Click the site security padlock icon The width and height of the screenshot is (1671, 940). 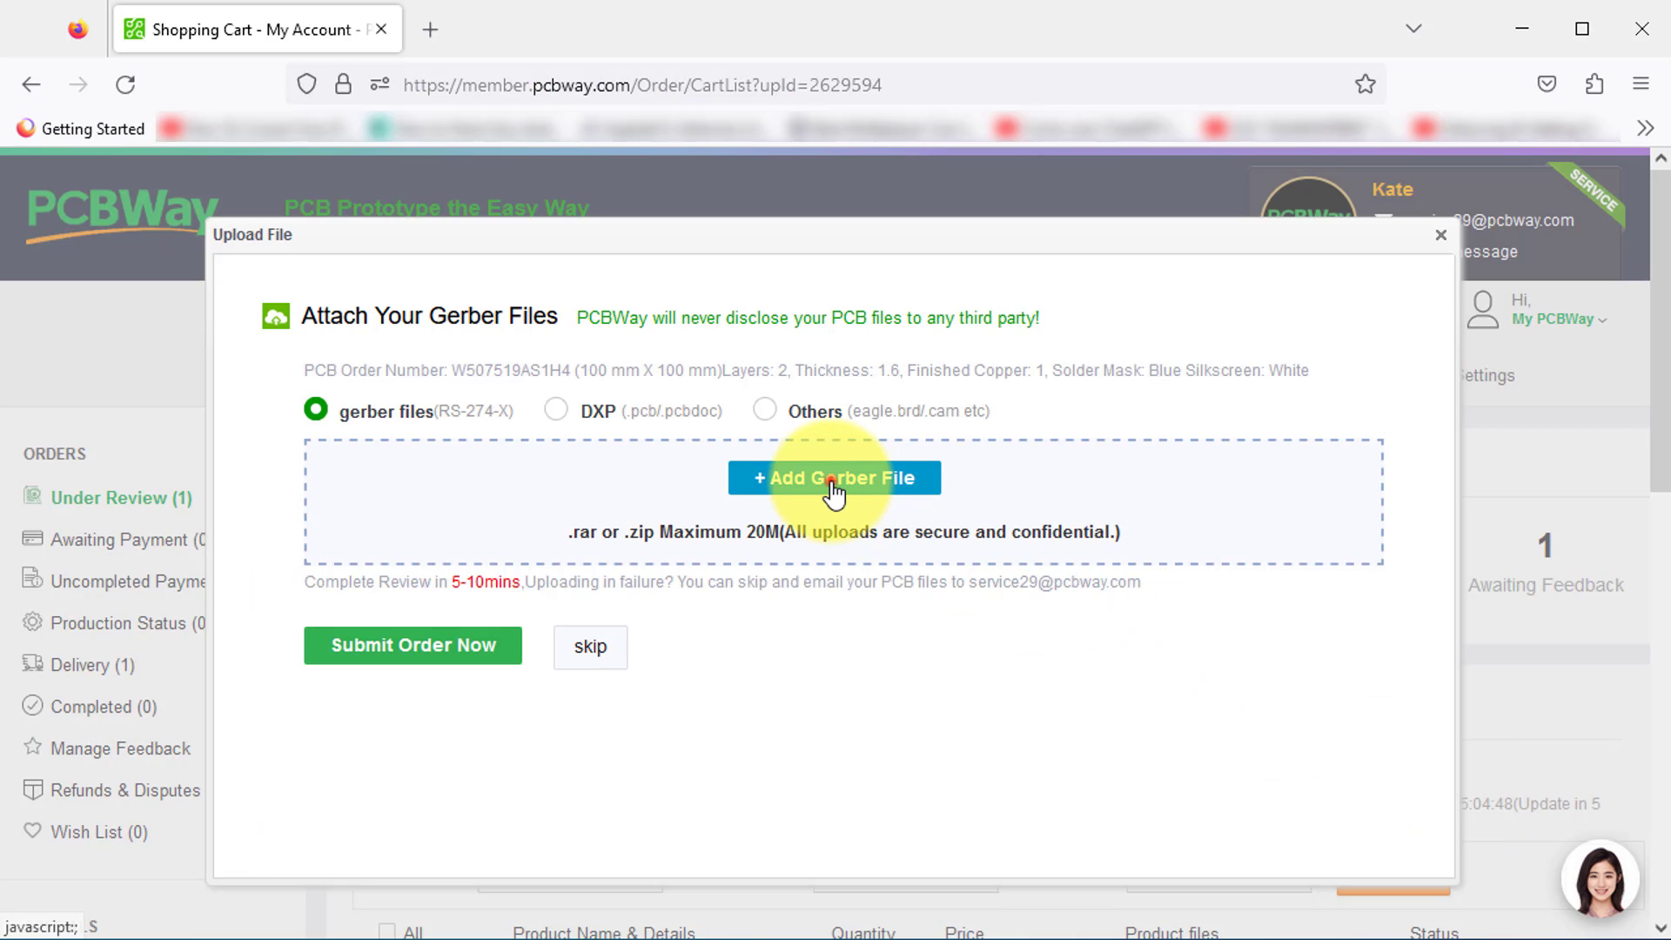[343, 84]
